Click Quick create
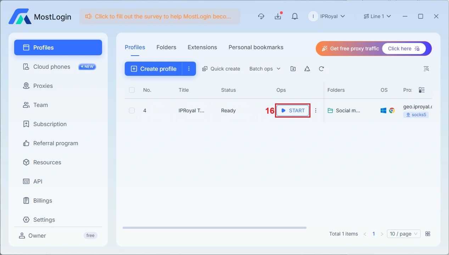449x255 pixels. 221,69
